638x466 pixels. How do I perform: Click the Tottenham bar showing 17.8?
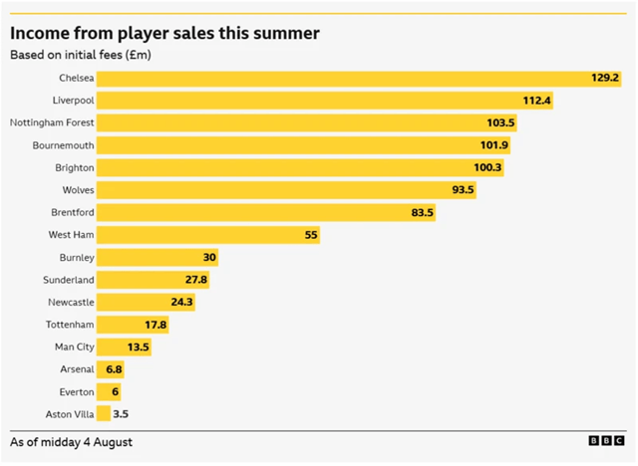tap(133, 325)
